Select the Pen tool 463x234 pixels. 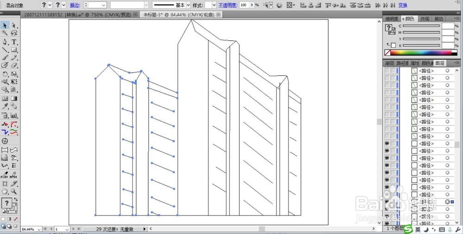pos(5,42)
